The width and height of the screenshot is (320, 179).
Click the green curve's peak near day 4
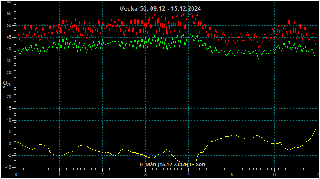(192, 34)
